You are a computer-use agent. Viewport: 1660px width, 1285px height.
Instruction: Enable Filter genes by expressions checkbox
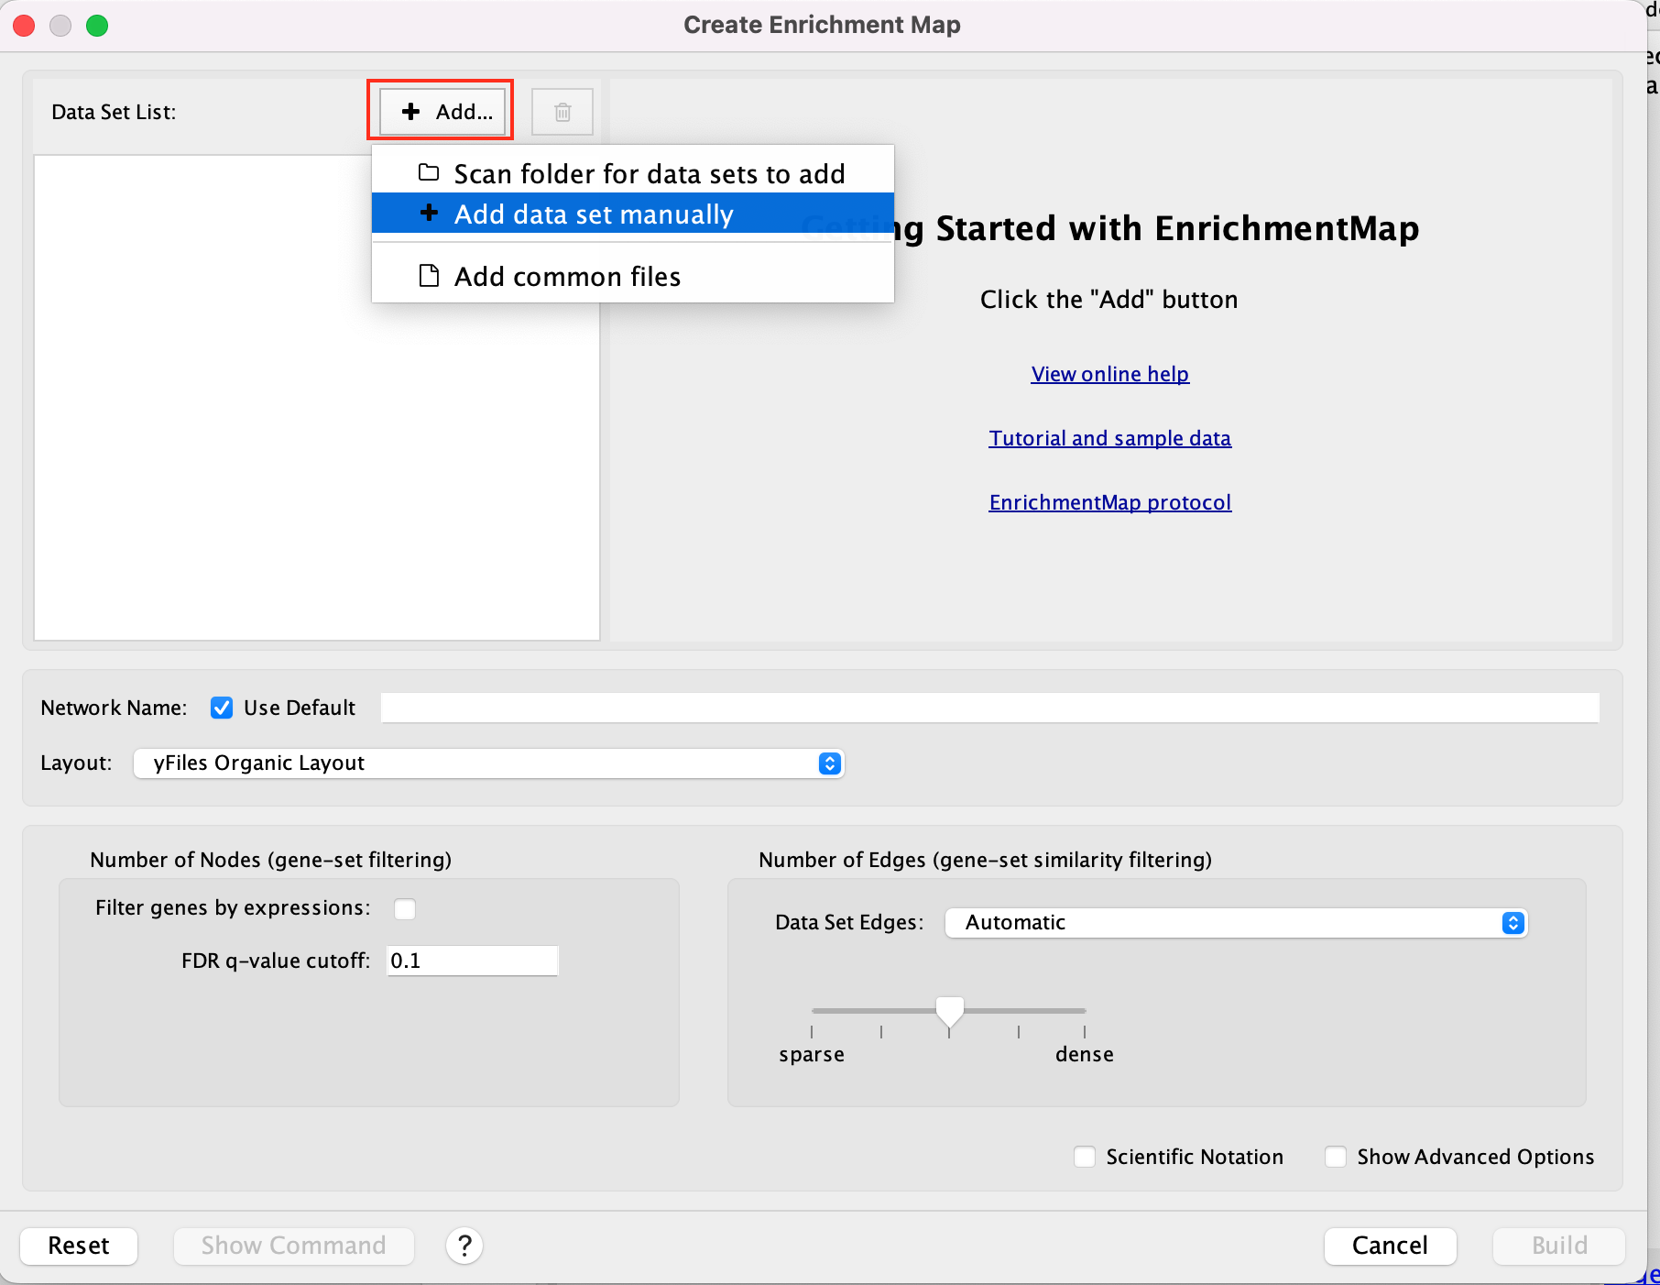405,908
